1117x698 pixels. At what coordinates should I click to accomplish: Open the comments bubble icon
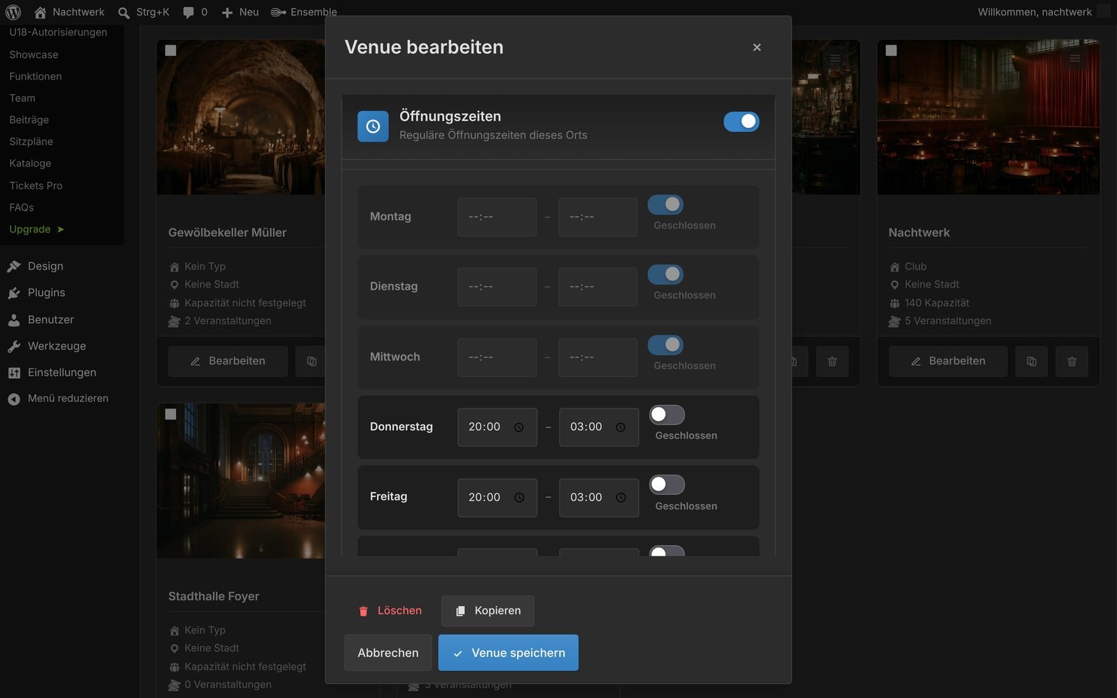click(188, 12)
